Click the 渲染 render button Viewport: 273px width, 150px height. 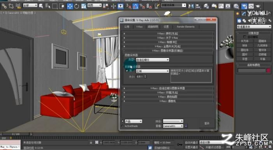[206, 123]
